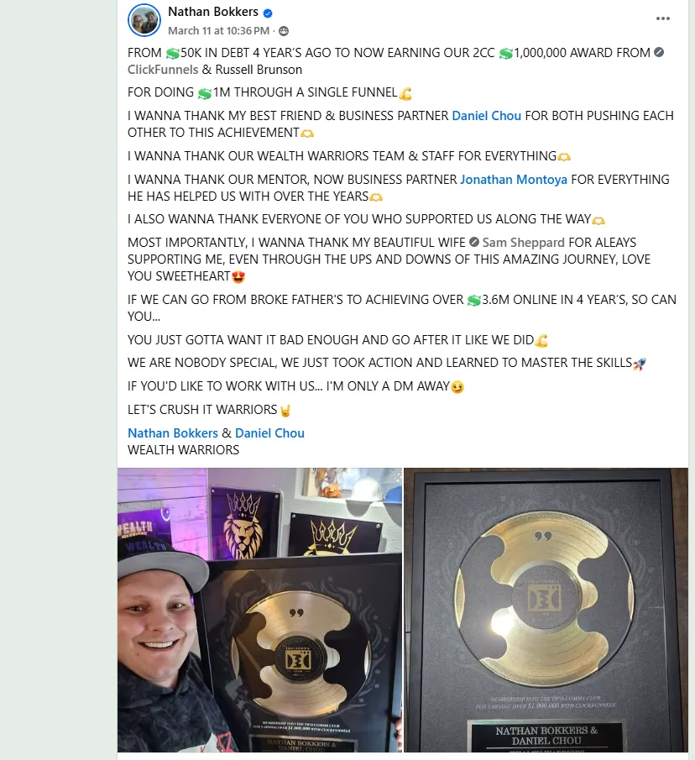
Task: Click the blue verified badge next to name
Action: (x=268, y=13)
